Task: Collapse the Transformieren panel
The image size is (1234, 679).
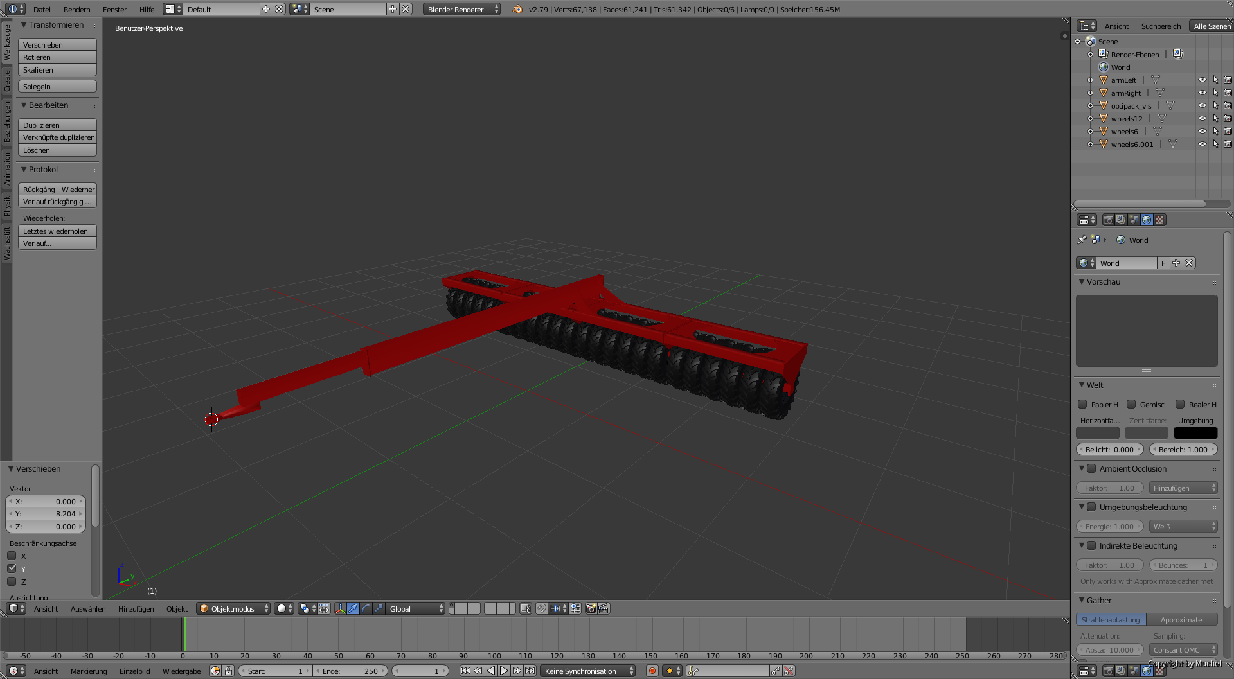Action: point(24,25)
